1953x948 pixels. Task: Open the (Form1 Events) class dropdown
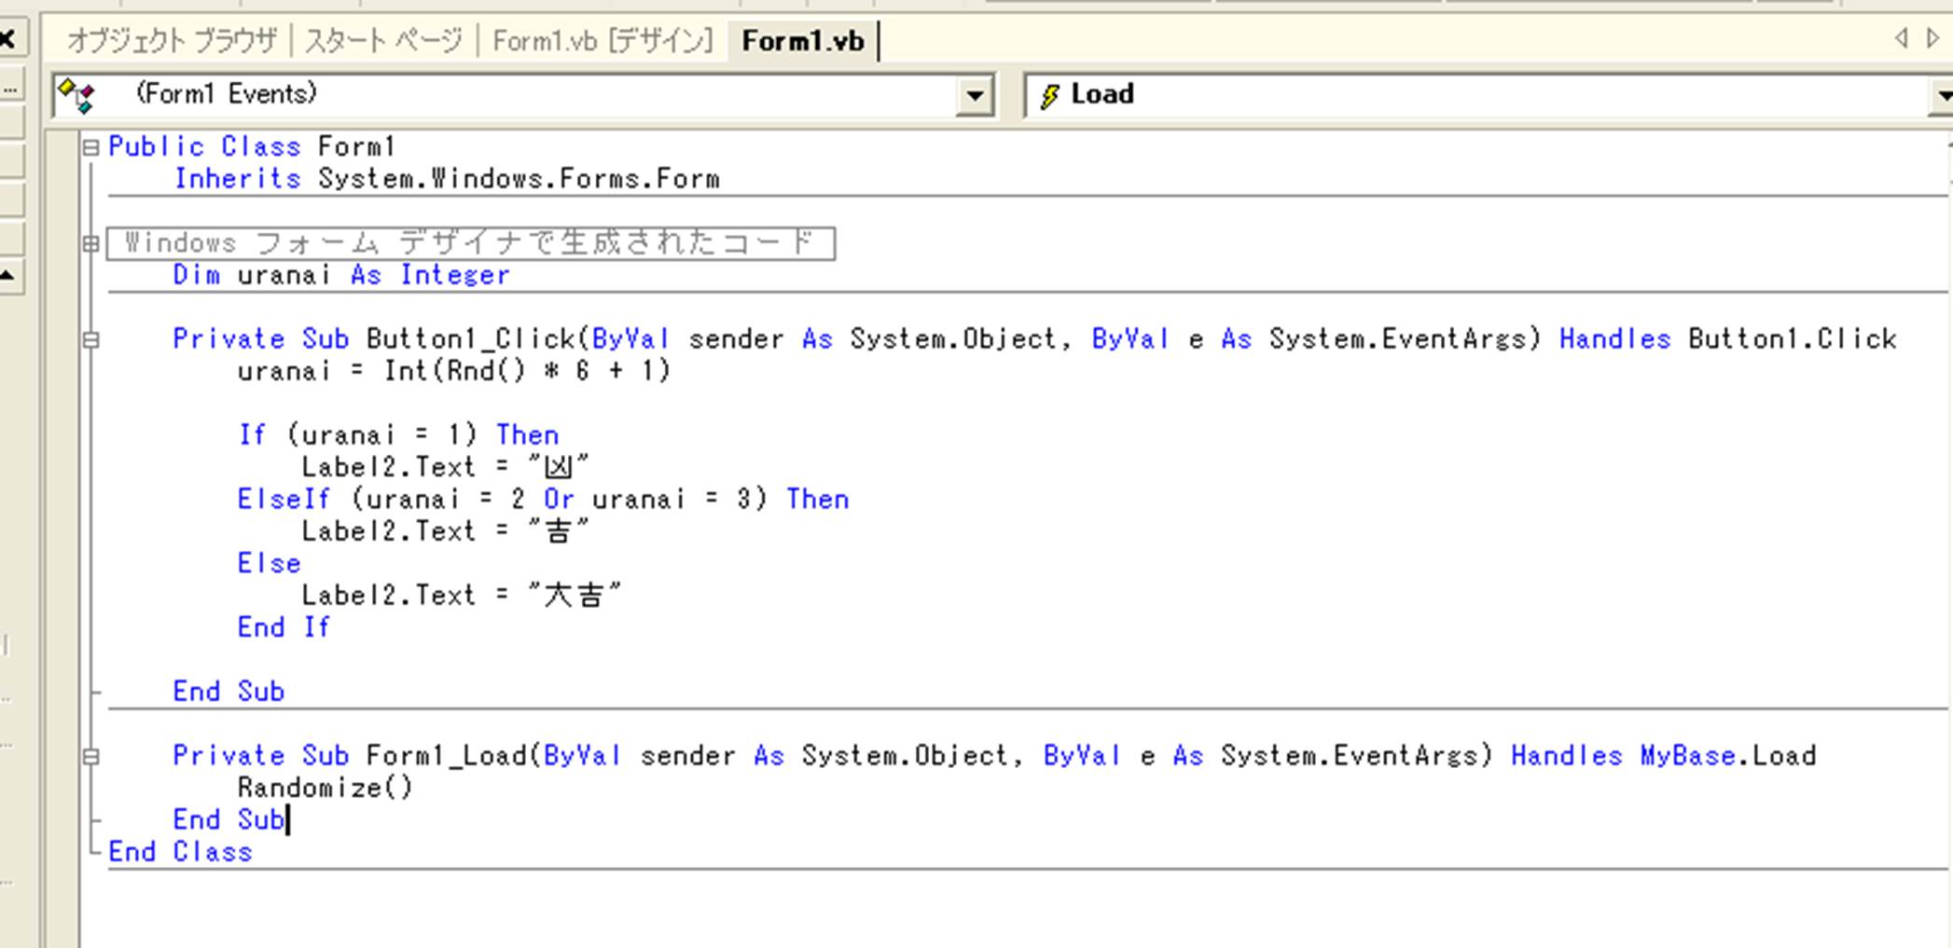tap(974, 96)
